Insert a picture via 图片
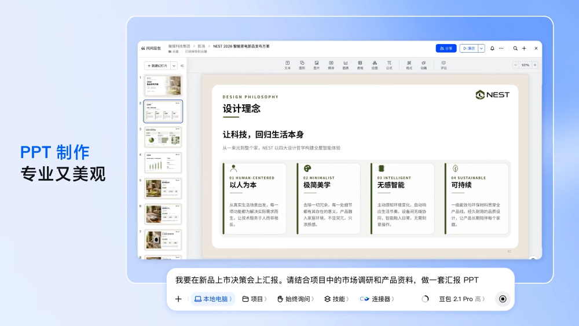 pos(317,65)
